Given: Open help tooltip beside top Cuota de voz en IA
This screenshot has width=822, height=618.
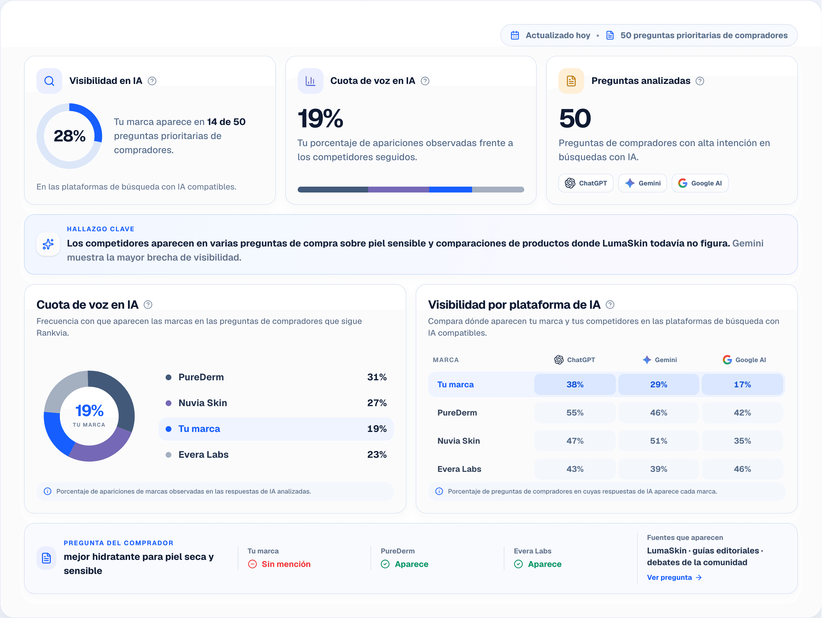Looking at the screenshot, I should pyautogui.click(x=425, y=81).
